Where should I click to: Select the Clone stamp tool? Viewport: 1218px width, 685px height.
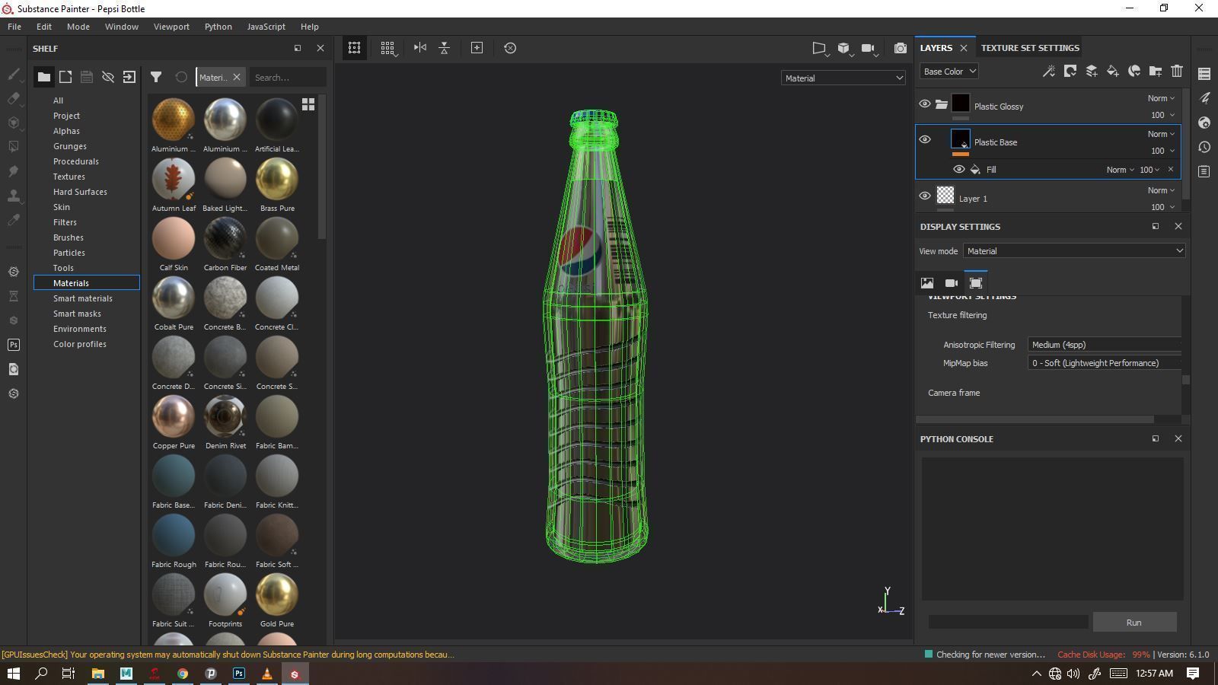pos(14,196)
